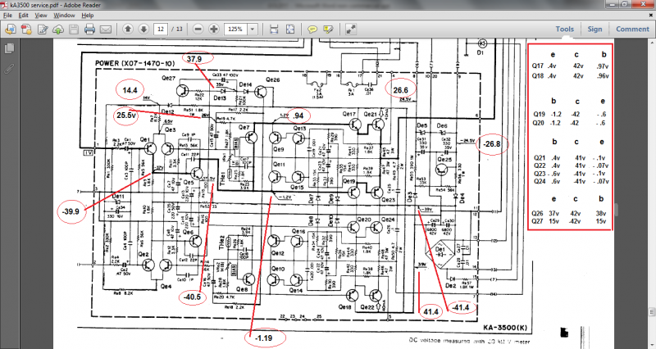Viewport: 656px width, 349px height.
Task: Zoom in with the plus button
Action: [x=214, y=29]
